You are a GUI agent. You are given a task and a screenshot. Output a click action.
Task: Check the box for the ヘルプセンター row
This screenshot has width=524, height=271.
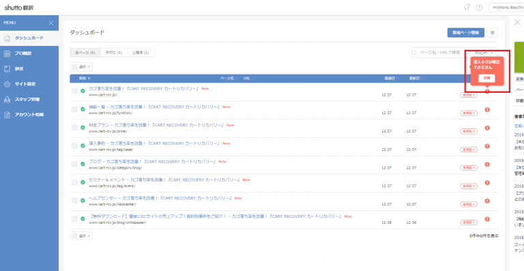pyautogui.click(x=74, y=201)
